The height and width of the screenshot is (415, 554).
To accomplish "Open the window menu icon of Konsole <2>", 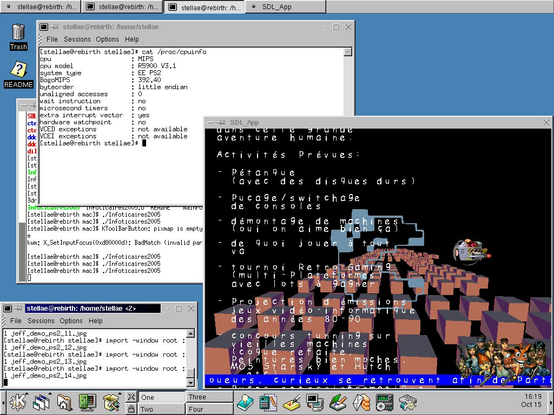I will pos(8,309).
